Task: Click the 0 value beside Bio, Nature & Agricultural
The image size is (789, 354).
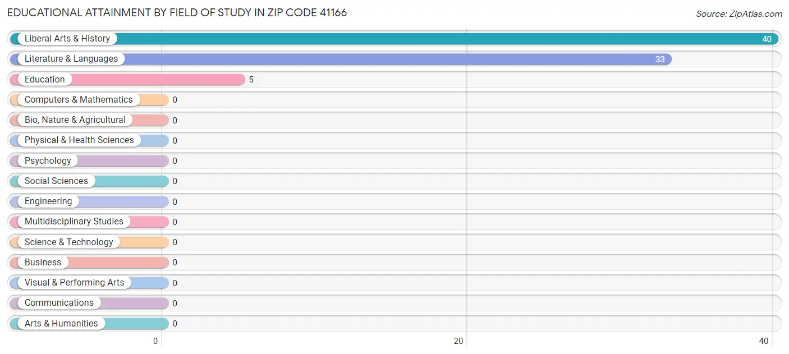Action: click(x=175, y=121)
